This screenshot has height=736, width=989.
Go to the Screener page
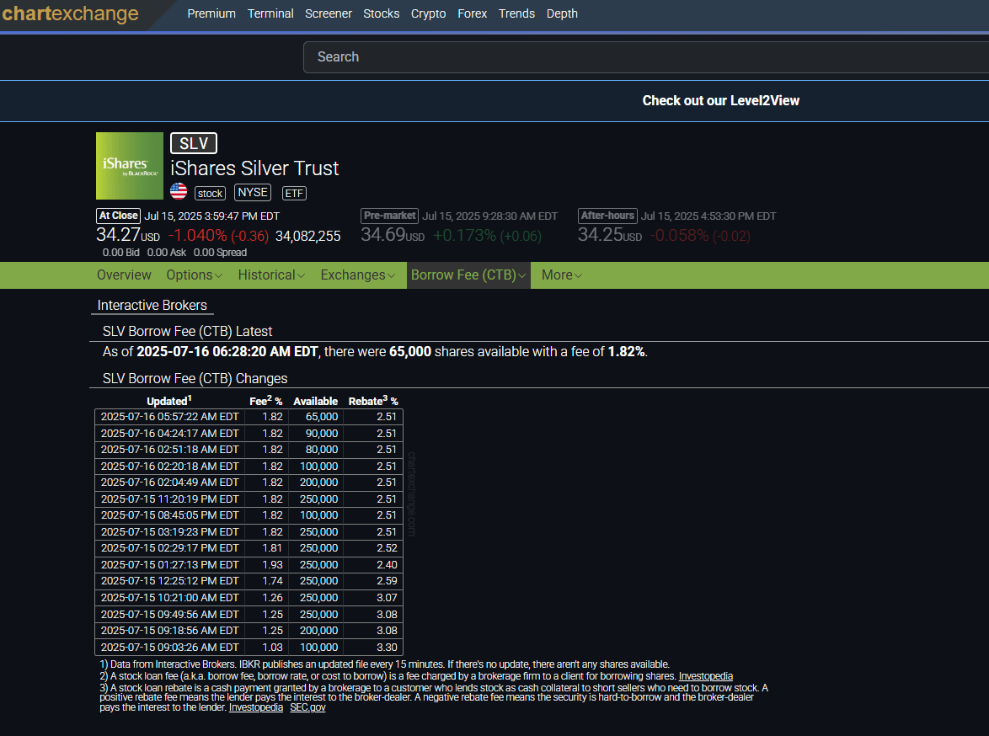coord(328,13)
